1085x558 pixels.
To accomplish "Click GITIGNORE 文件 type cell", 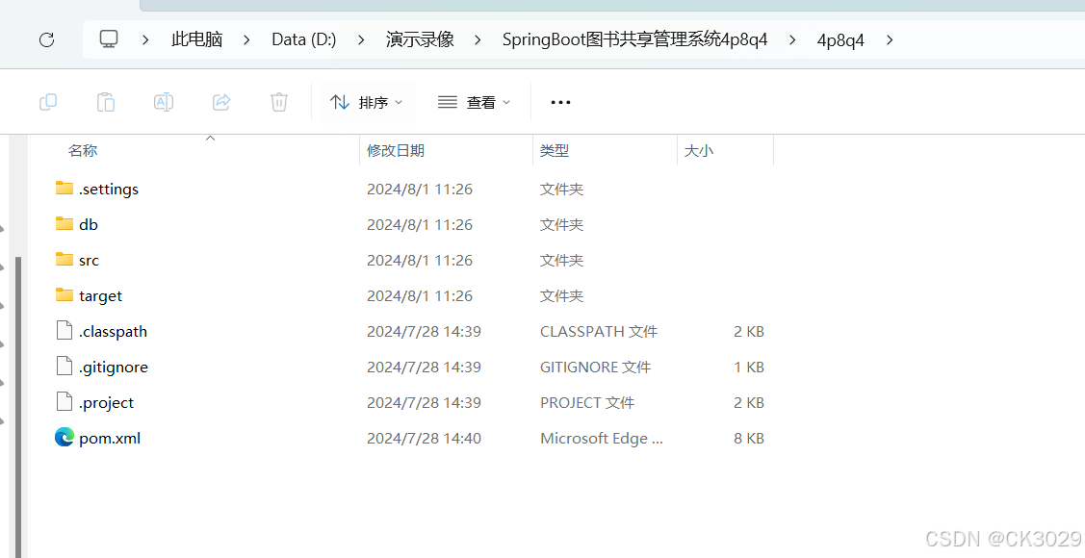I will pyautogui.click(x=595, y=367).
